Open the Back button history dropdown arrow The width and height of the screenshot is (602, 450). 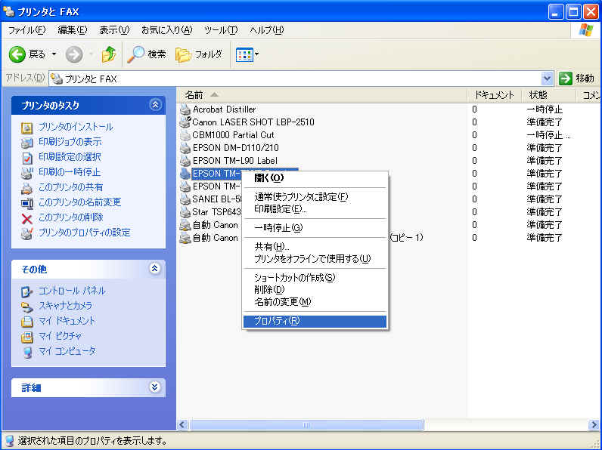[x=54, y=54]
